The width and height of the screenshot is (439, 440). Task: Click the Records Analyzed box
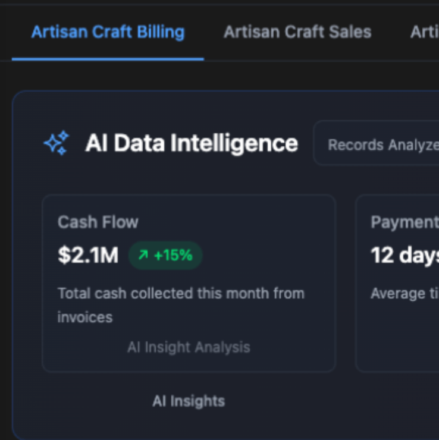pos(381,144)
